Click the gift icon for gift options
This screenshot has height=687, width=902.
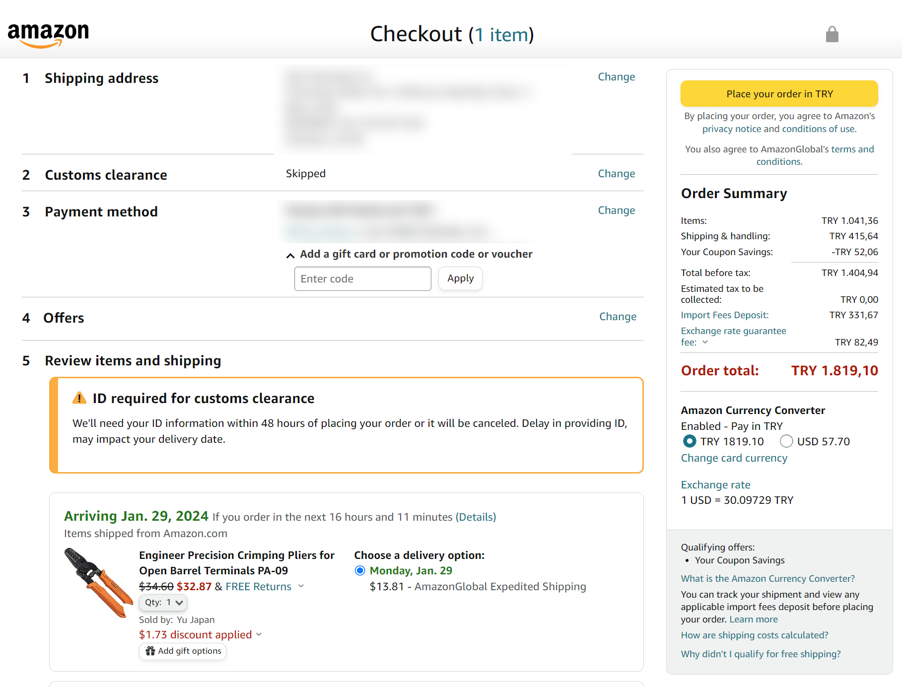point(150,651)
